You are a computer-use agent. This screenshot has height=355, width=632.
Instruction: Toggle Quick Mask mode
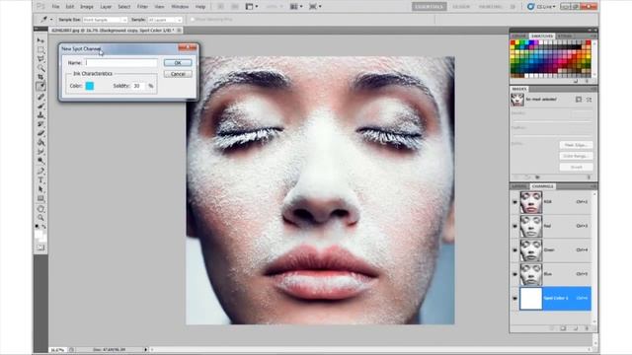40,248
